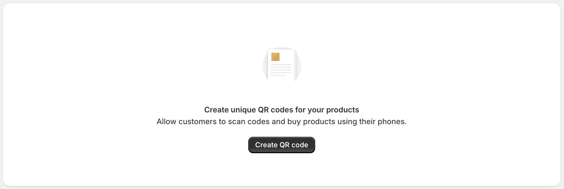564x189 pixels.
Task: Click the gray text lines in the illustration
Action: pos(281,70)
